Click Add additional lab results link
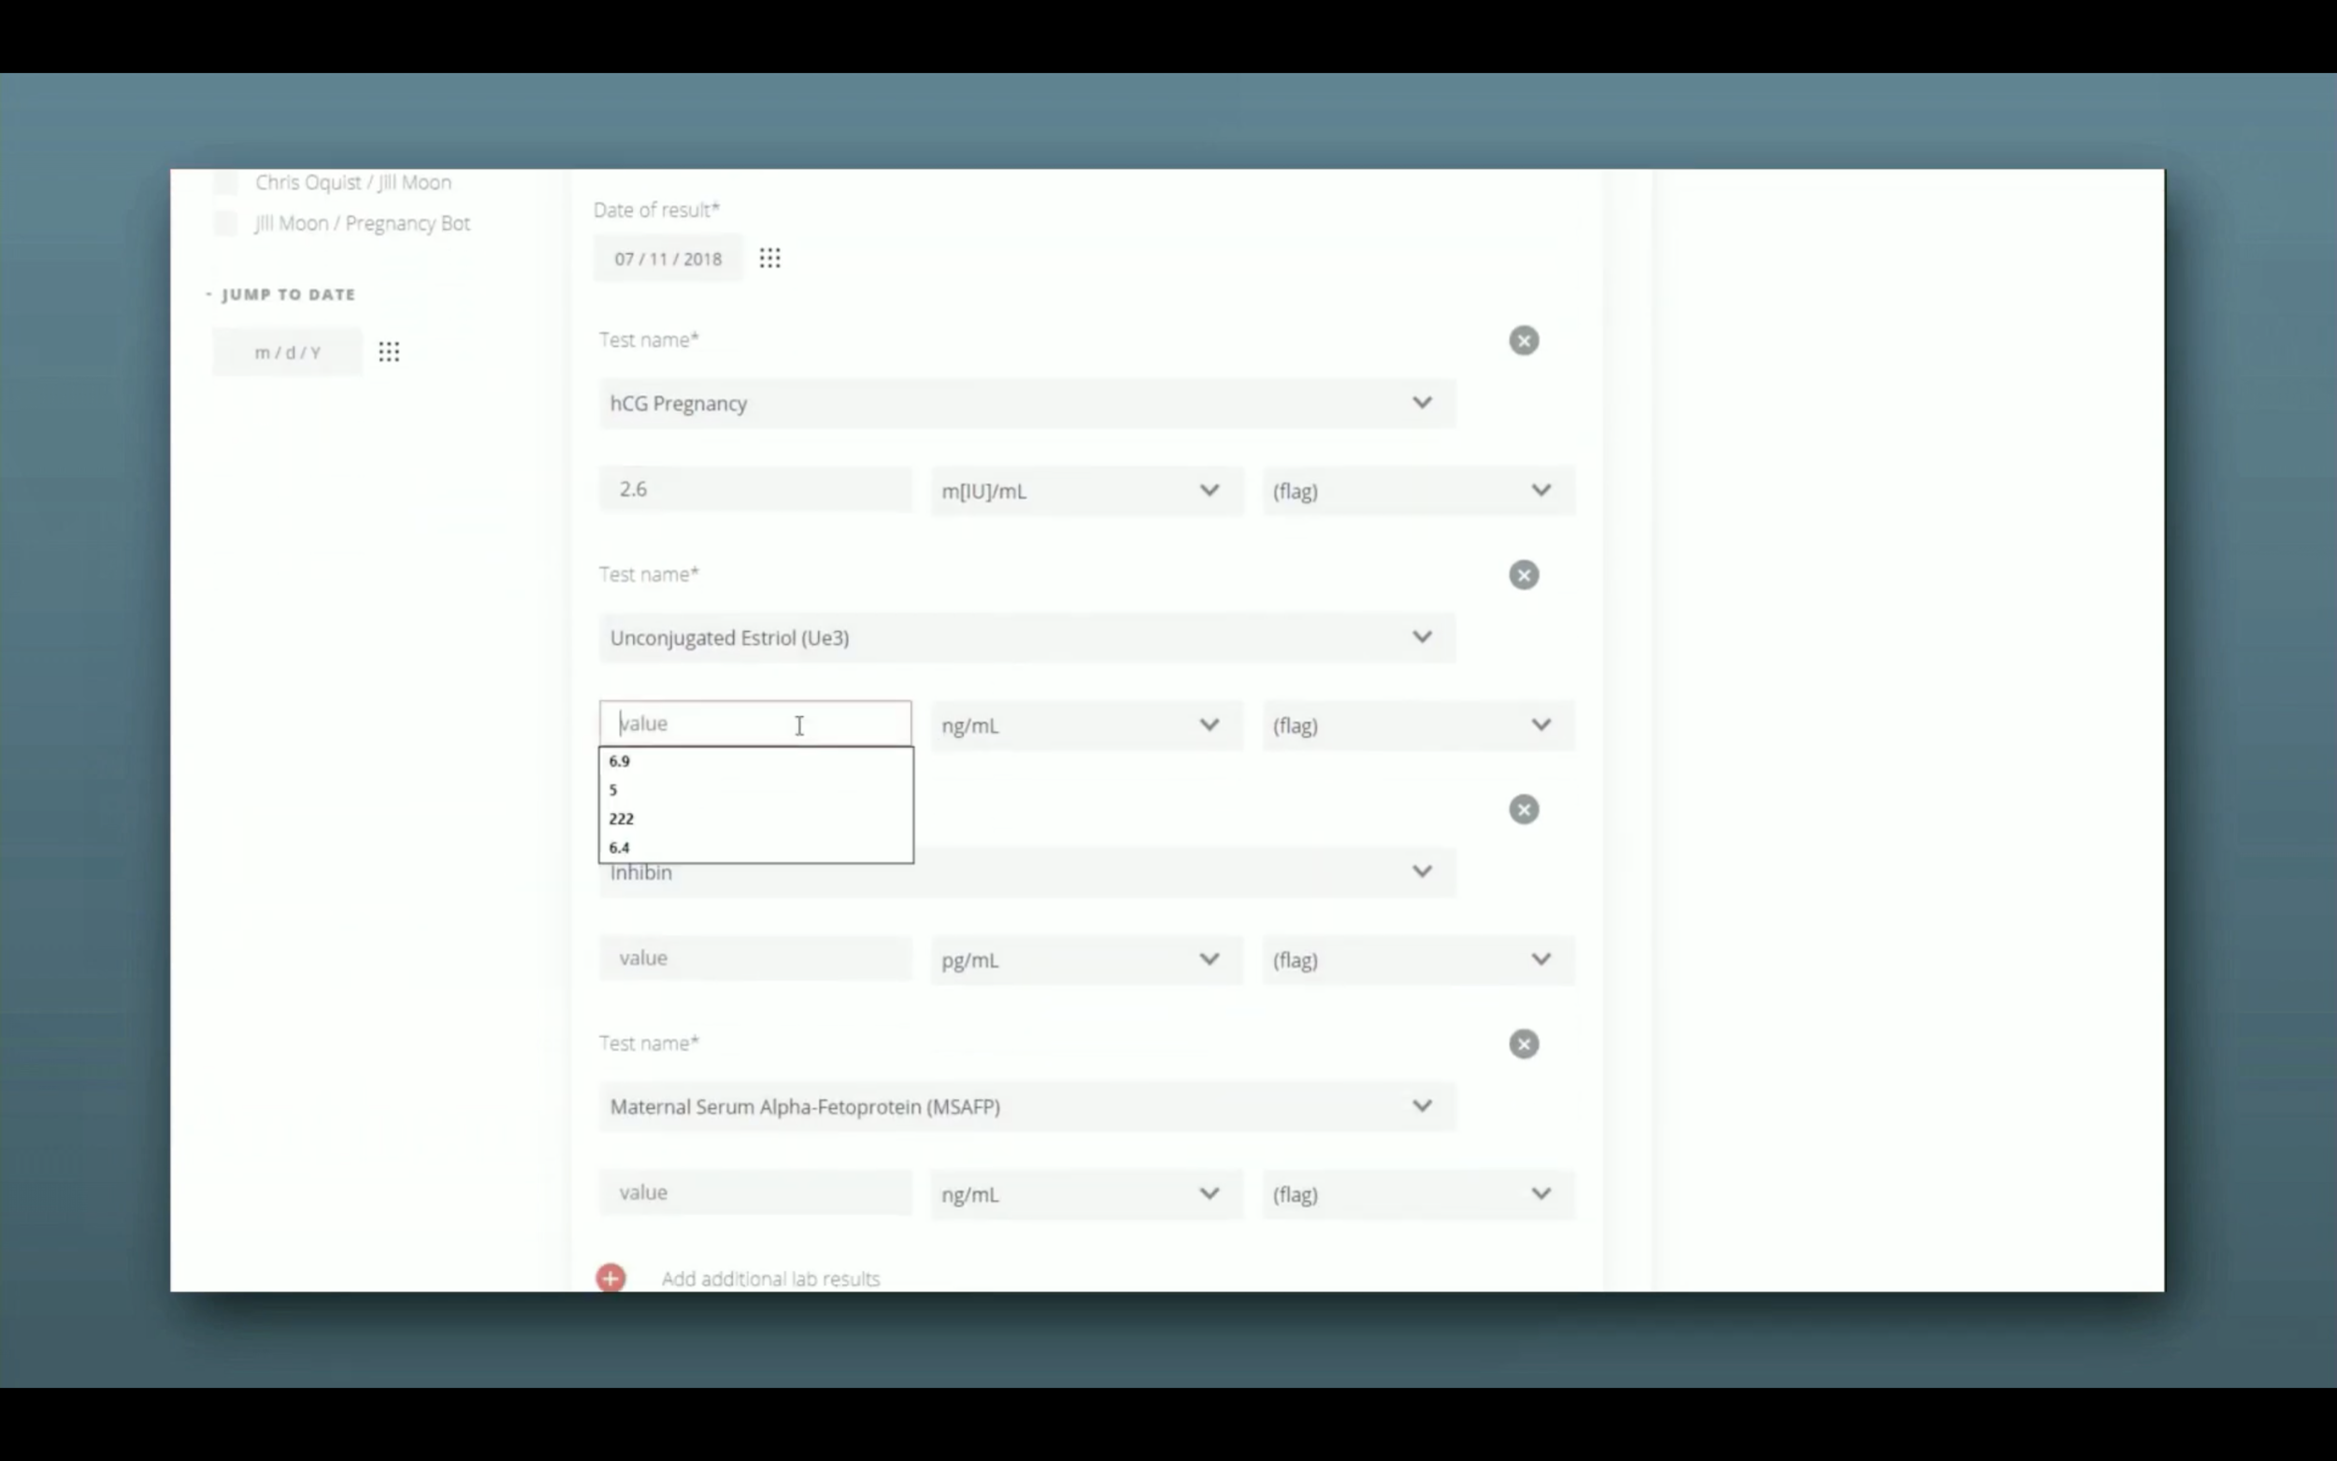The width and height of the screenshot is (2337, 1461). click(x=770, y=1279)
